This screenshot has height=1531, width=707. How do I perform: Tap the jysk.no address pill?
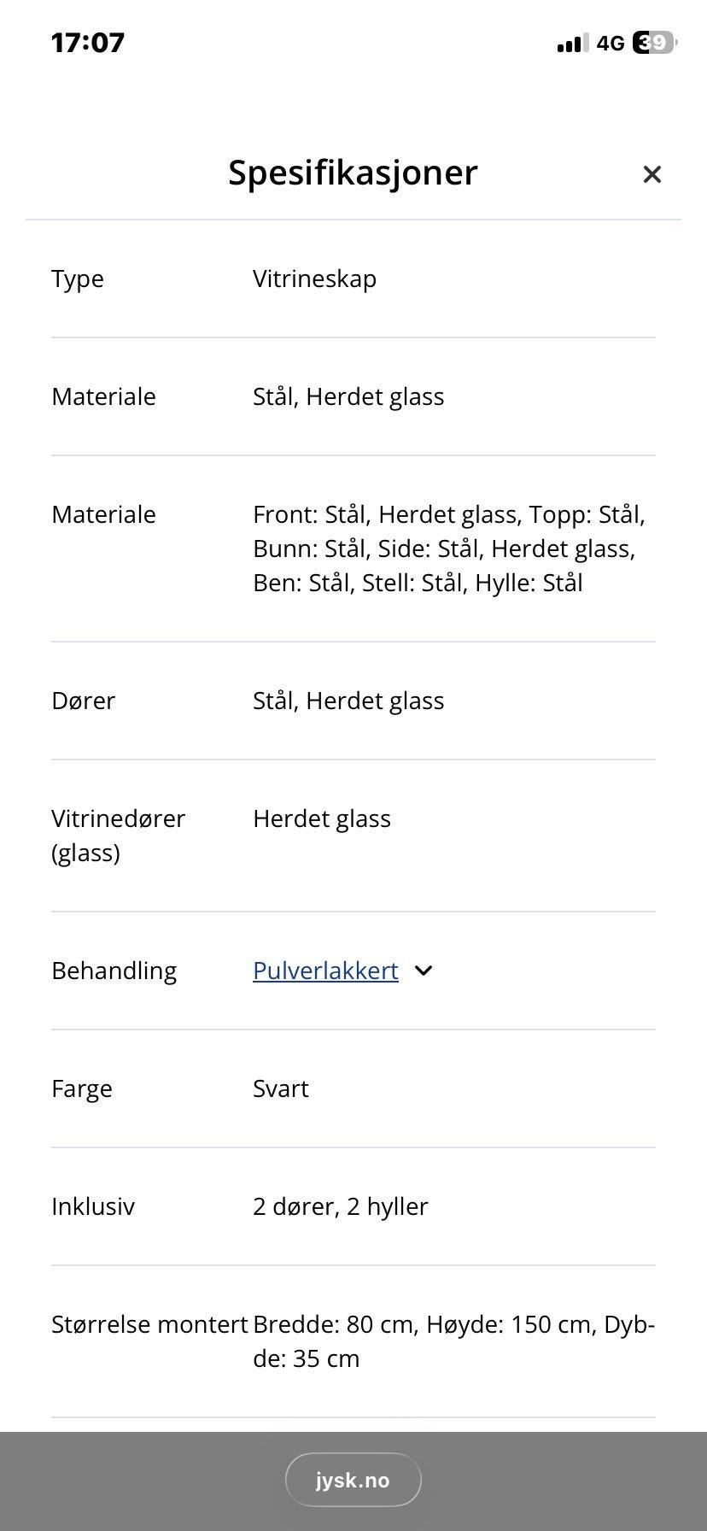[x=353, y=1480]
